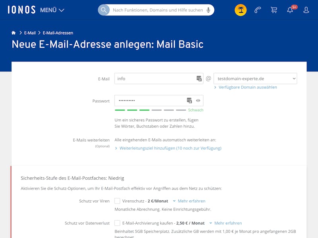Click 'Verfügbare Domain auswählen' link
This screenshot has height=238, width=318.
click(248, 87)
